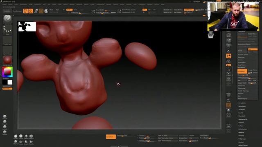This screenshot has width=262, height=147.
Task: Click the AAHalf view icon
Action: [228, 40]
